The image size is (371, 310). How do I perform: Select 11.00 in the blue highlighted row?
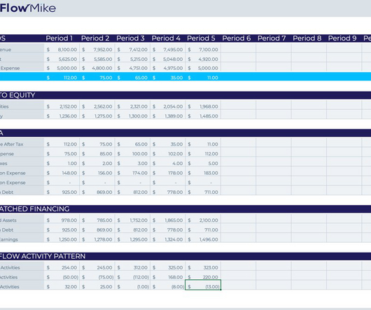coord(203,77)
